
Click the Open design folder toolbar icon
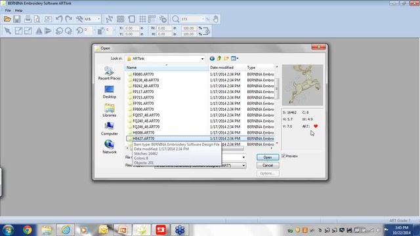(7, 19)
